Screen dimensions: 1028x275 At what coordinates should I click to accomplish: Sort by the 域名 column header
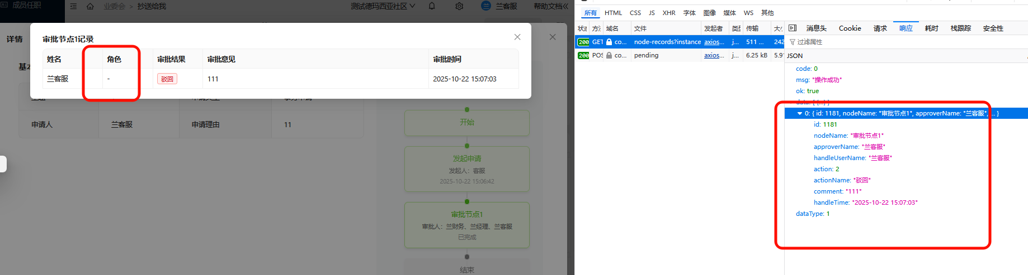[x=617, y=28]
